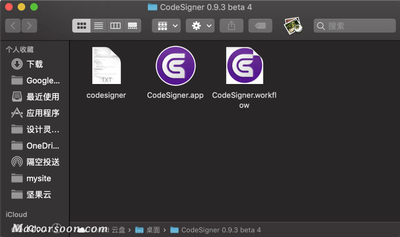
Task: Open the item grouping dropdown
Action: pos(166,25)
